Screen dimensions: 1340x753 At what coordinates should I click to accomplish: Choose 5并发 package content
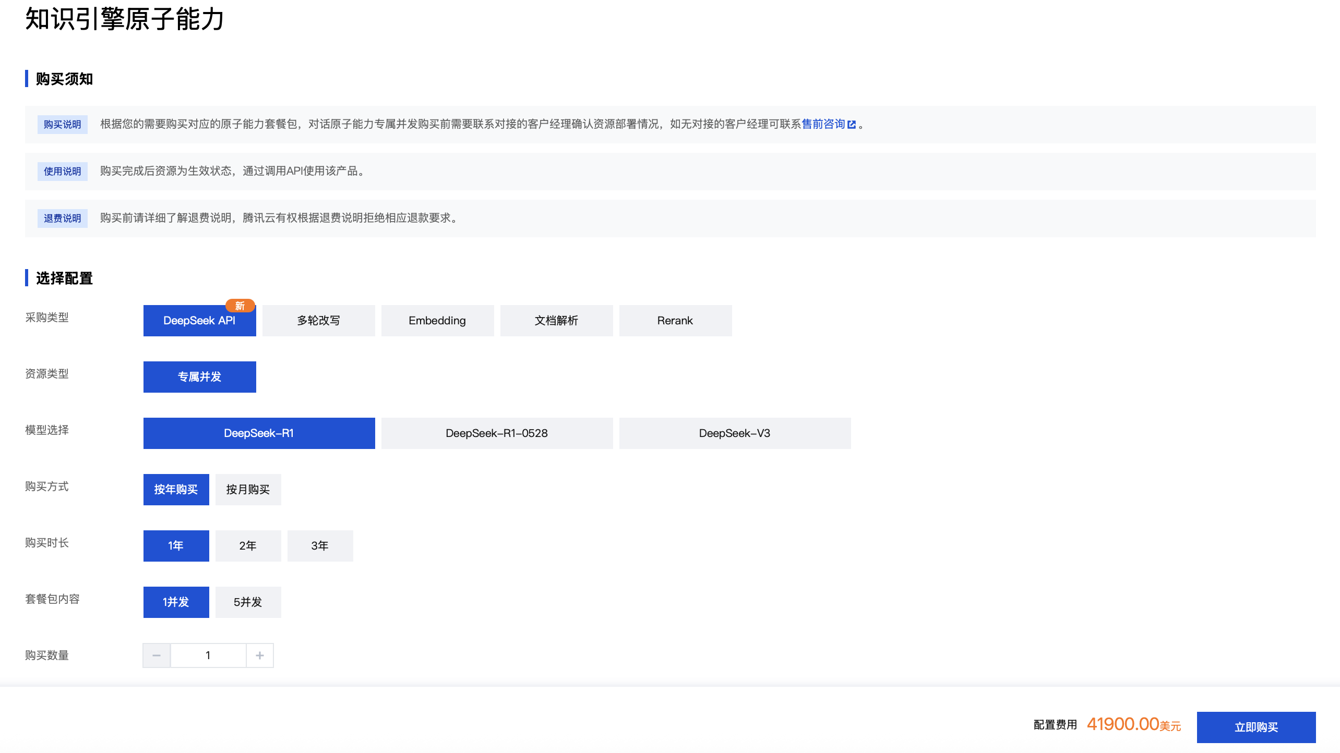(x=248, y=602)
